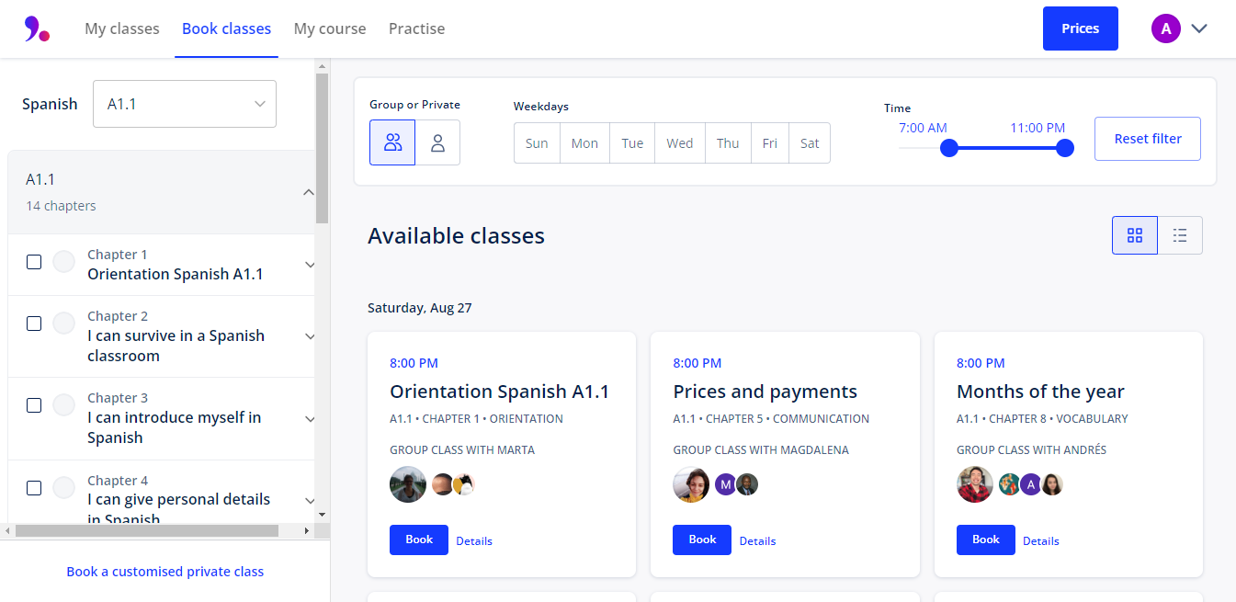Open the A1.1 level dropdown
Screen dimensions: 1236x602
pyautogui.click(x=185, y=104)
